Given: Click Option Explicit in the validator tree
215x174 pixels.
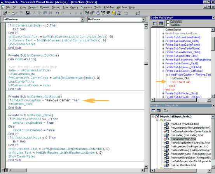Looking at the screenshot, I should [173, 30].
